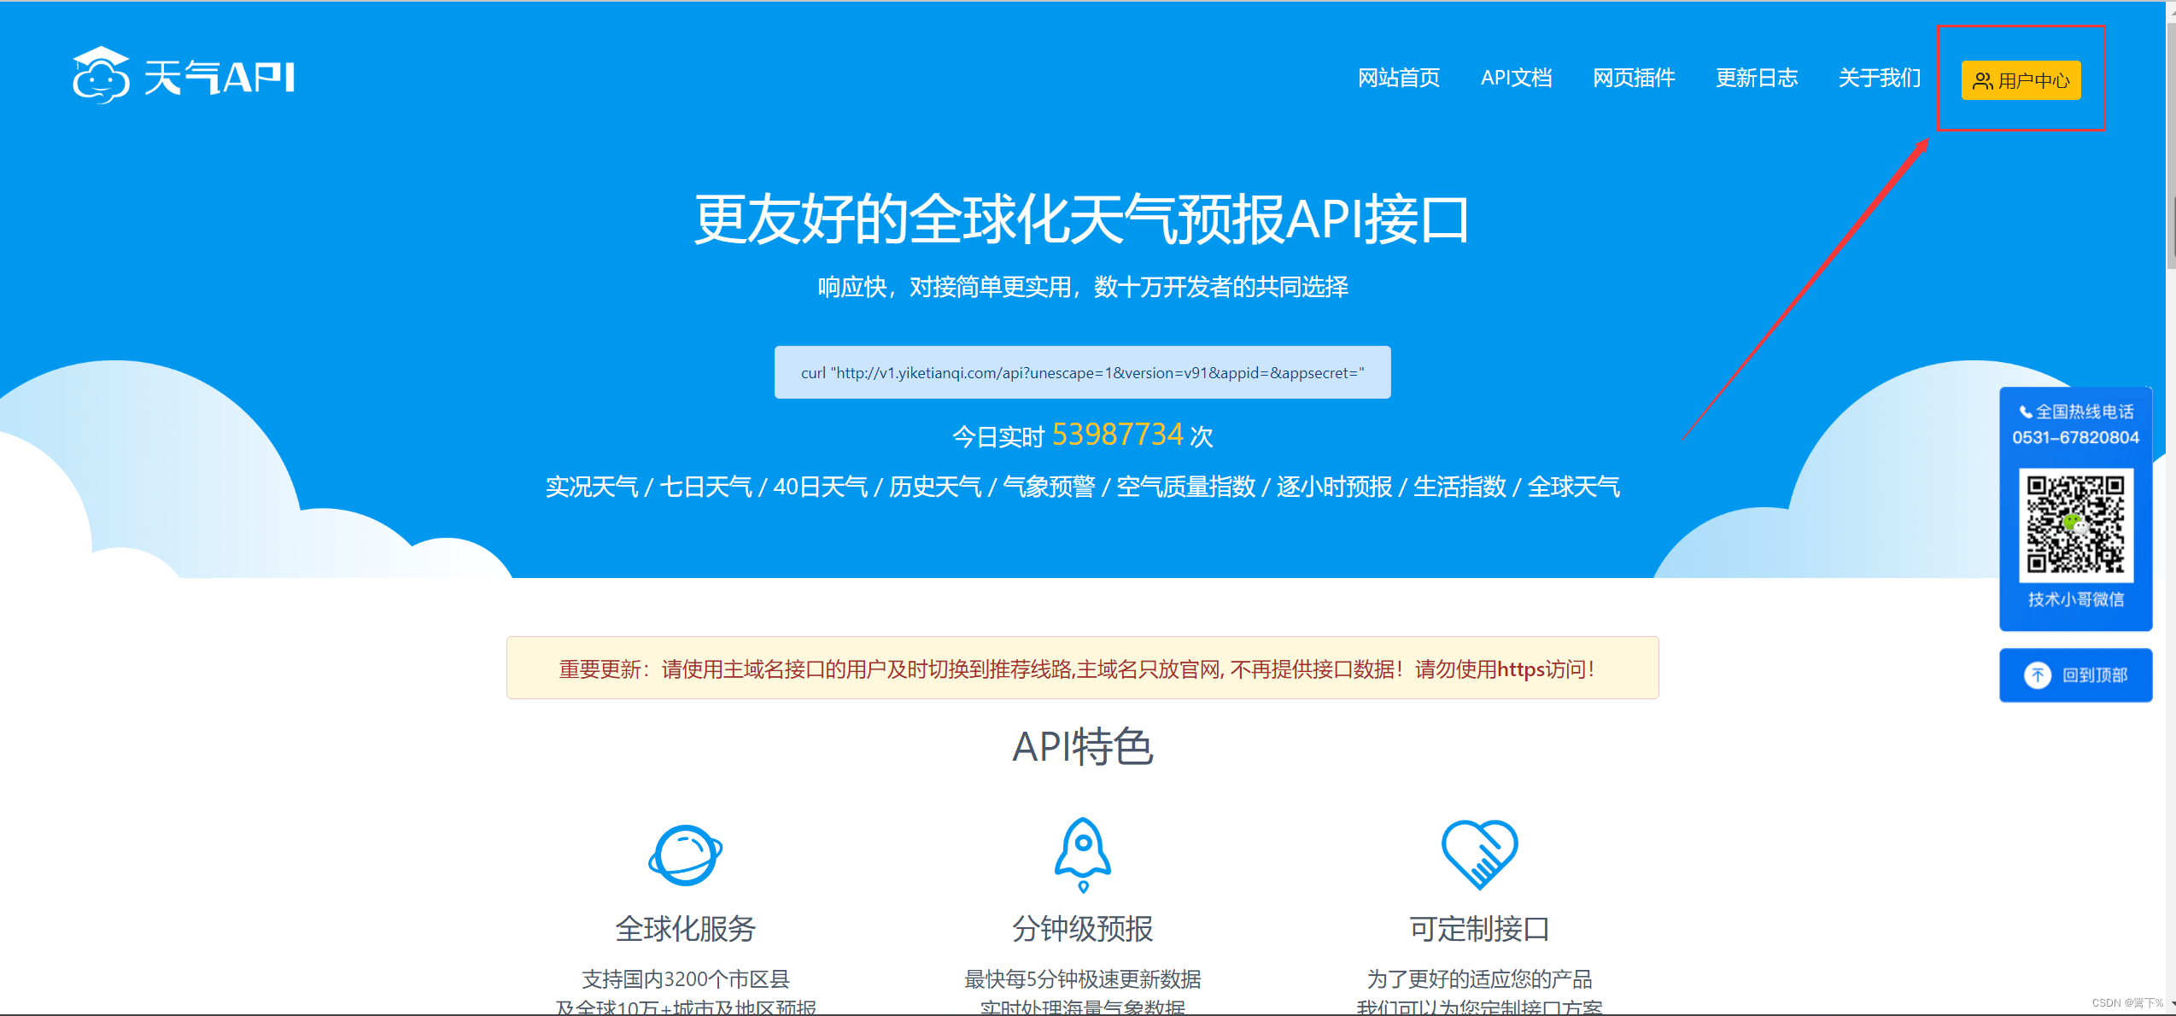This screenshot has height=1016, width=2176.
Task: Click the heart handshake icon above 可定制接口
Action: pos(1479,854)
